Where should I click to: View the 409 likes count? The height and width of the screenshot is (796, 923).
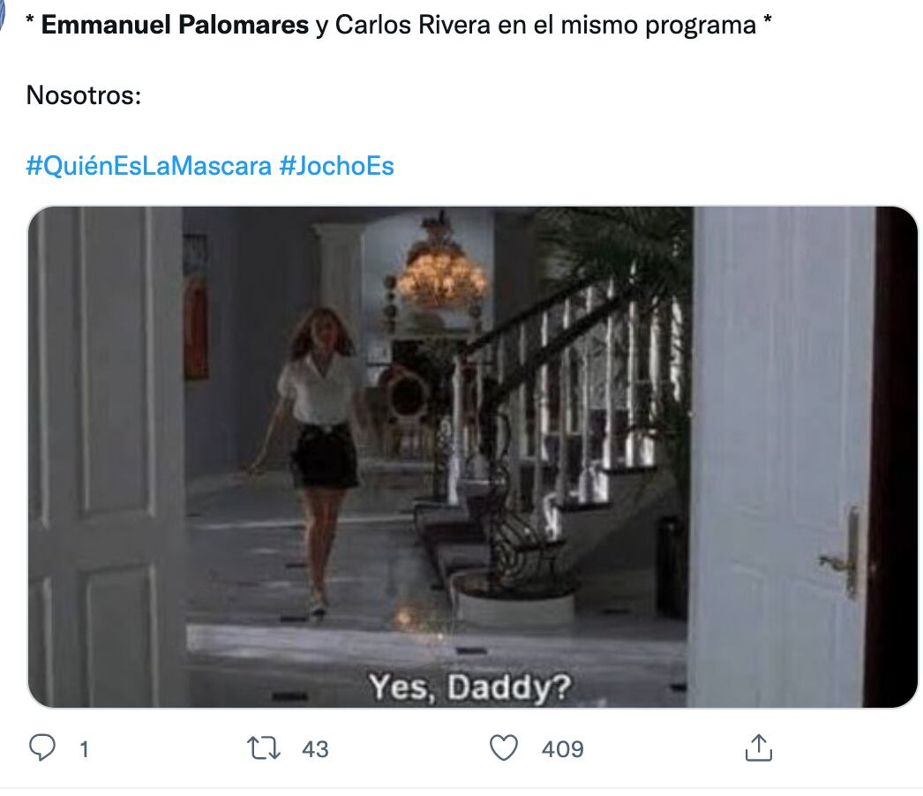pyautogui.click(x=562, y=749)
